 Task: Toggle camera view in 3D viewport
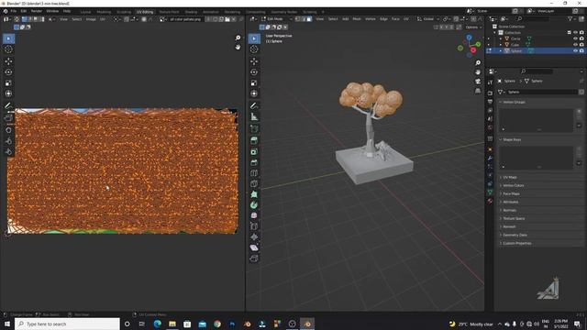tap(478, 82)
